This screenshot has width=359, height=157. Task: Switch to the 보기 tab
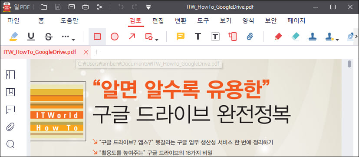[x=226, y=21]
